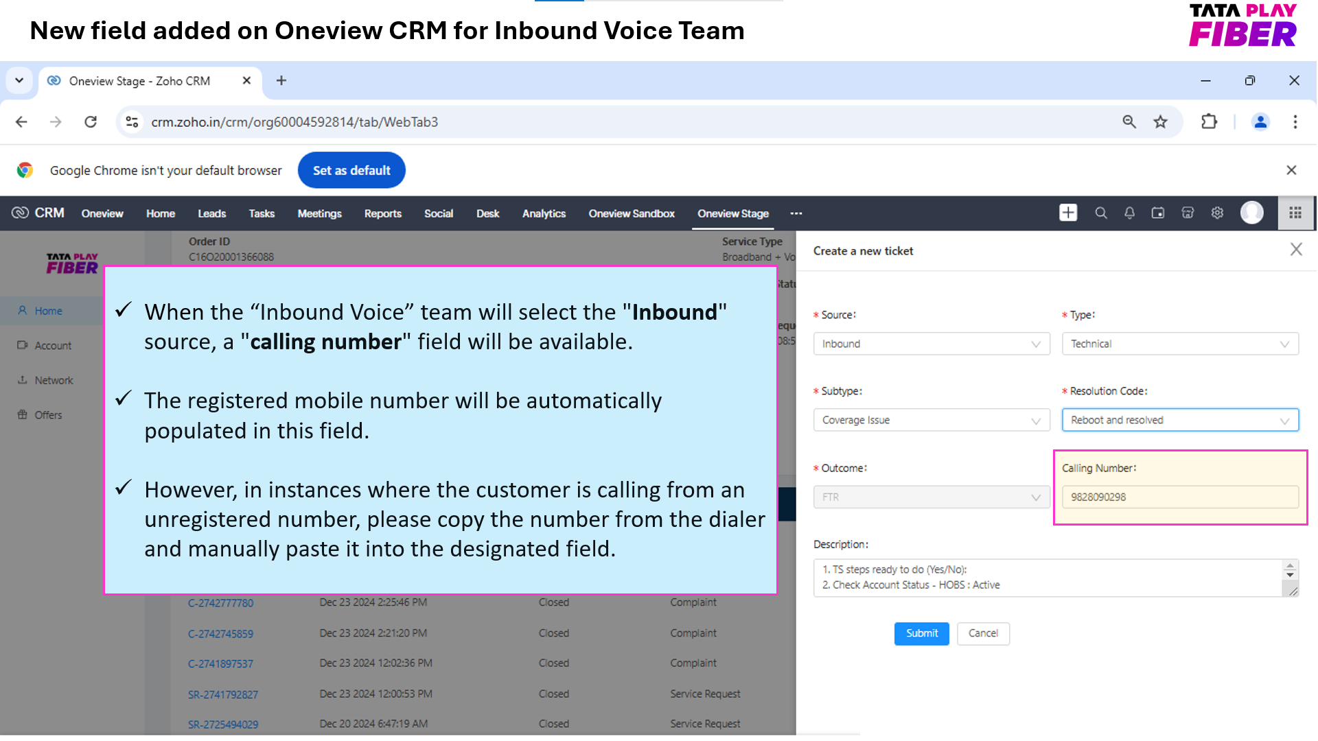Open the CRM settings gear
Screen dimensions: 1318x741
tap(1217, 213)
